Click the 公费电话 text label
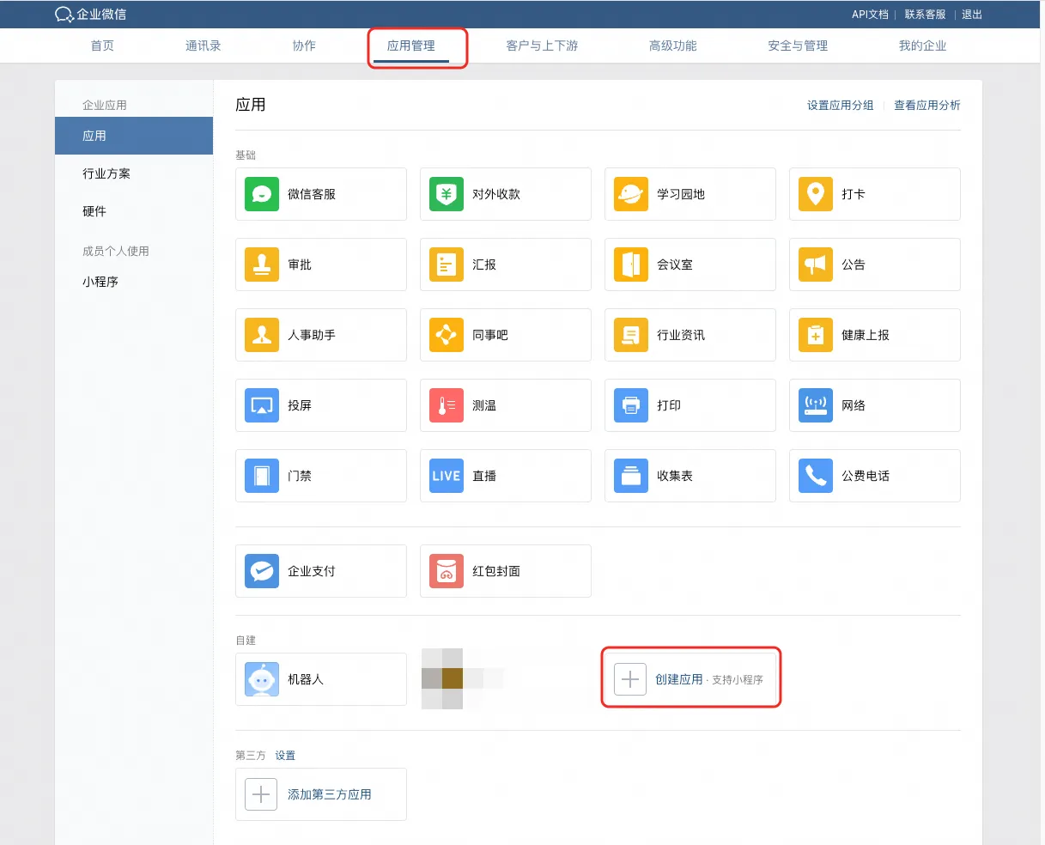Screen dimensions: 1045x845 click(866, 476)
